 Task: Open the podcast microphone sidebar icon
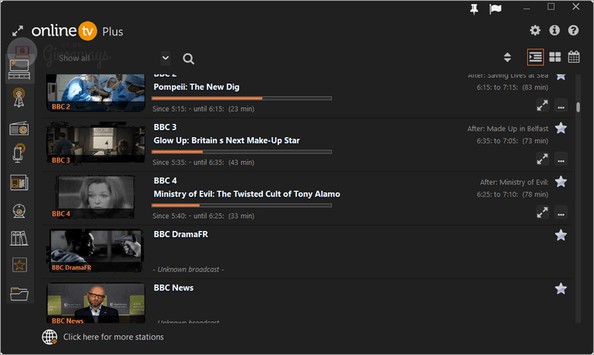click(x=19, y=153)
